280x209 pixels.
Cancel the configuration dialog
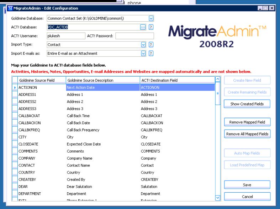pos(247,197)
